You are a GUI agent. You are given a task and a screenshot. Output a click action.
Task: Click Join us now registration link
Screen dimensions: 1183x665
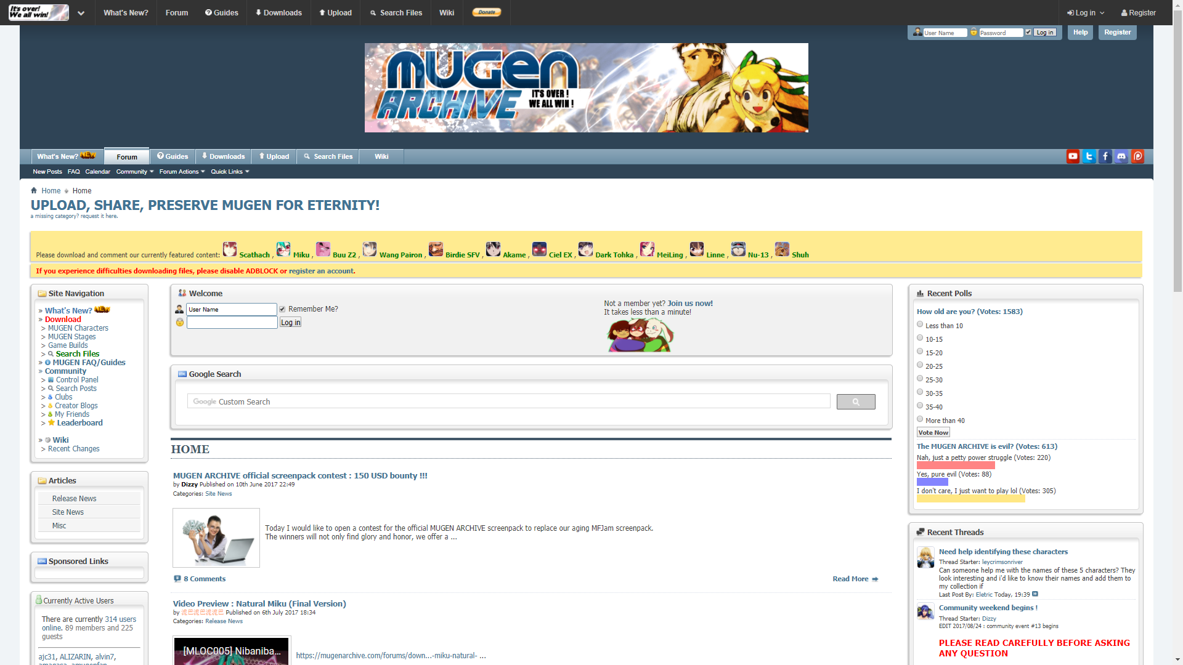pyautogui.click(x=689, y=303)
